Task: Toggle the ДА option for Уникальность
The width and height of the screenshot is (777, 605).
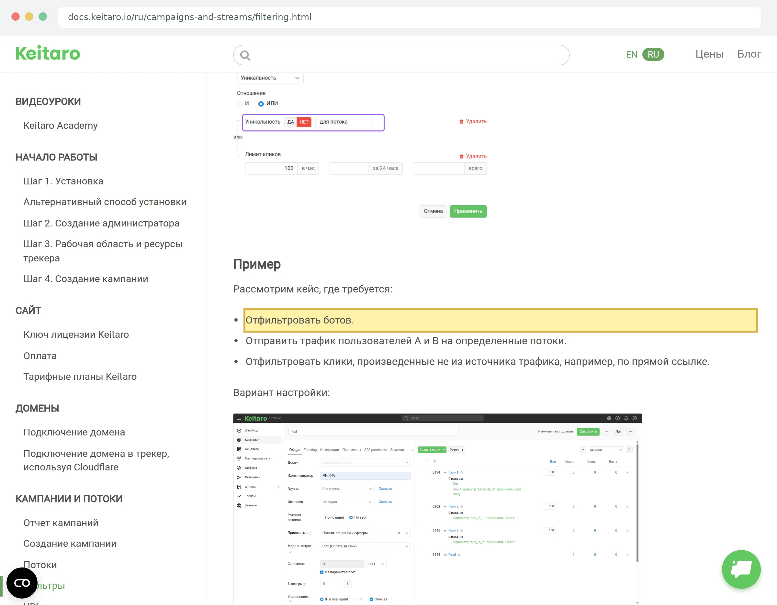Action: [291, 122]
